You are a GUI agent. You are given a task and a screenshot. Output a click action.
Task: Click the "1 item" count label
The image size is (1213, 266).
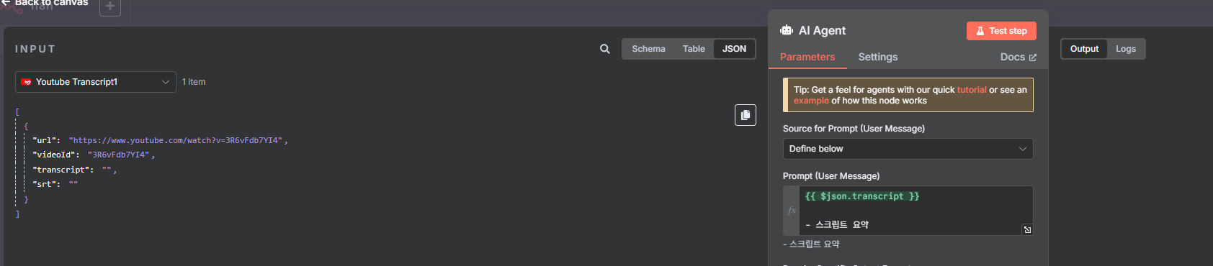[x=194, y=82]
